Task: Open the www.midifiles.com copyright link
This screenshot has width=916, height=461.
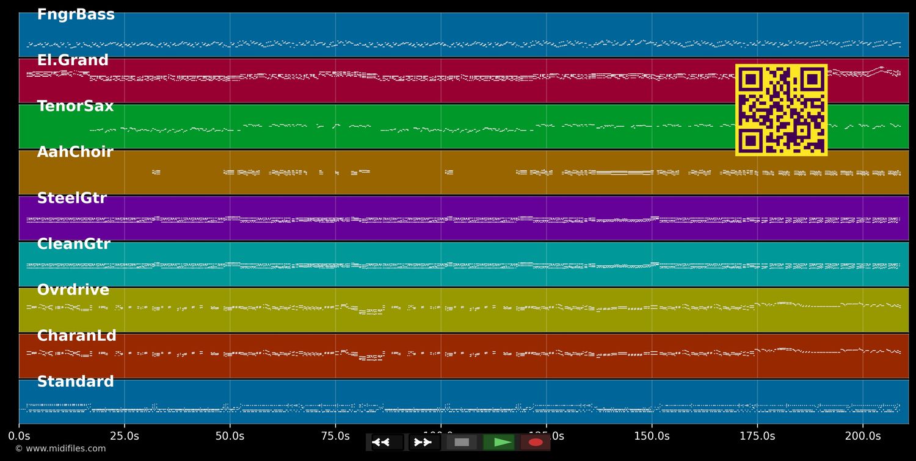Action: point(60,449)
